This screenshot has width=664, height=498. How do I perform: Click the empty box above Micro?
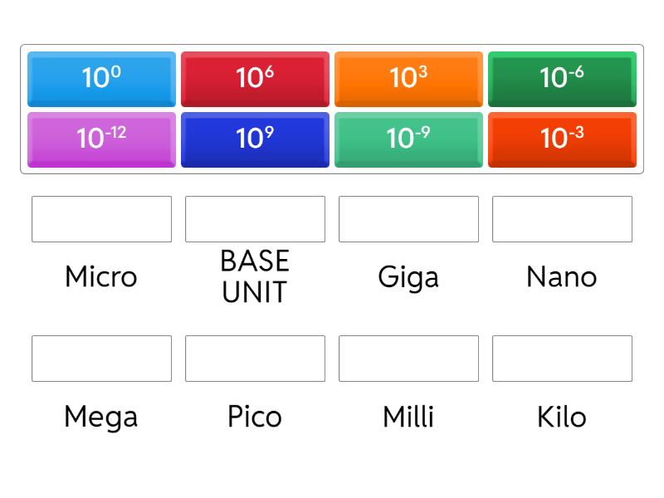[101, 219]
